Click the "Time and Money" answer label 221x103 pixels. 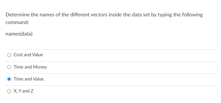tap(30, 67)
